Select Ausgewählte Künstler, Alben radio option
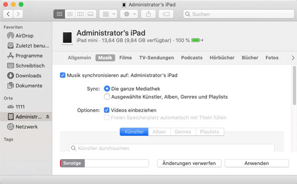 (107, 97)
